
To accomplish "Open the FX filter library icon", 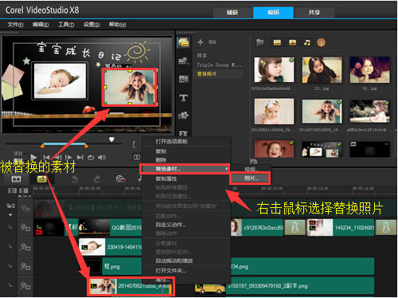I will 183,134.
